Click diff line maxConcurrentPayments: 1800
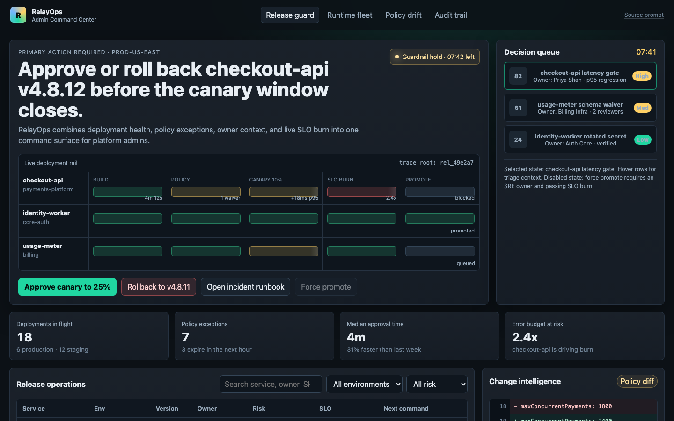This screenshot has width=674, height=421. 573,406
